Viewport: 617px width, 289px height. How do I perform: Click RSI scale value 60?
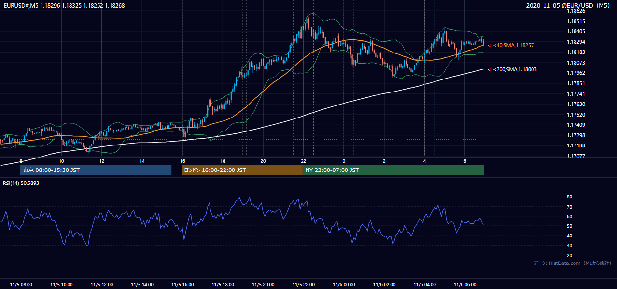[x=569, y=216]
